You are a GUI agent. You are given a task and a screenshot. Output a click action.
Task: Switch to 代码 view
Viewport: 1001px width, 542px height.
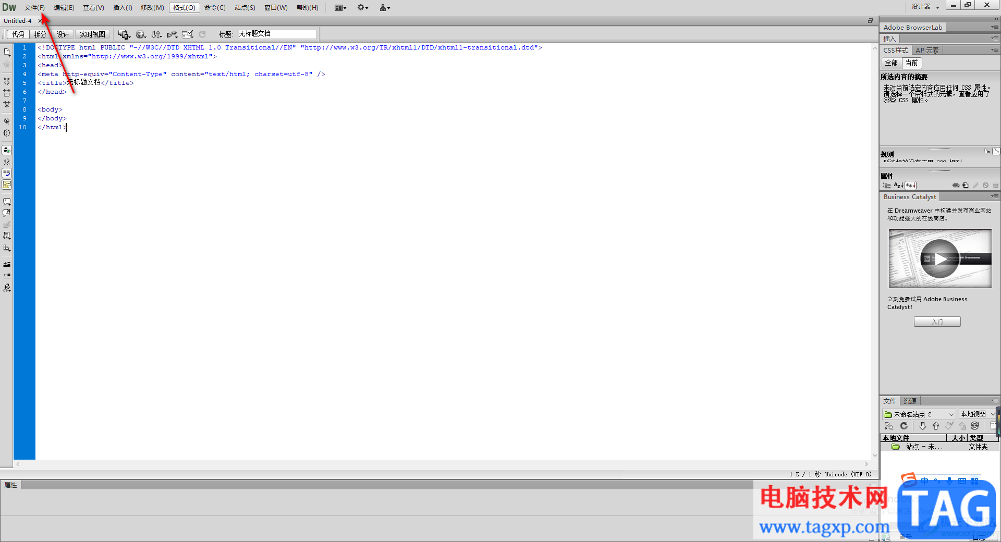(18, 34)
